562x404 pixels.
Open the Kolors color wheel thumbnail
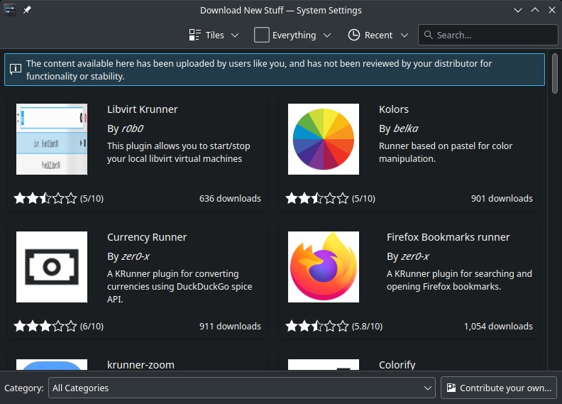point(324,139)
